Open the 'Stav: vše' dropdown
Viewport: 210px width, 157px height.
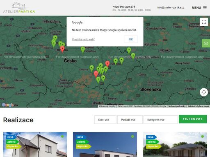(105, 120)
